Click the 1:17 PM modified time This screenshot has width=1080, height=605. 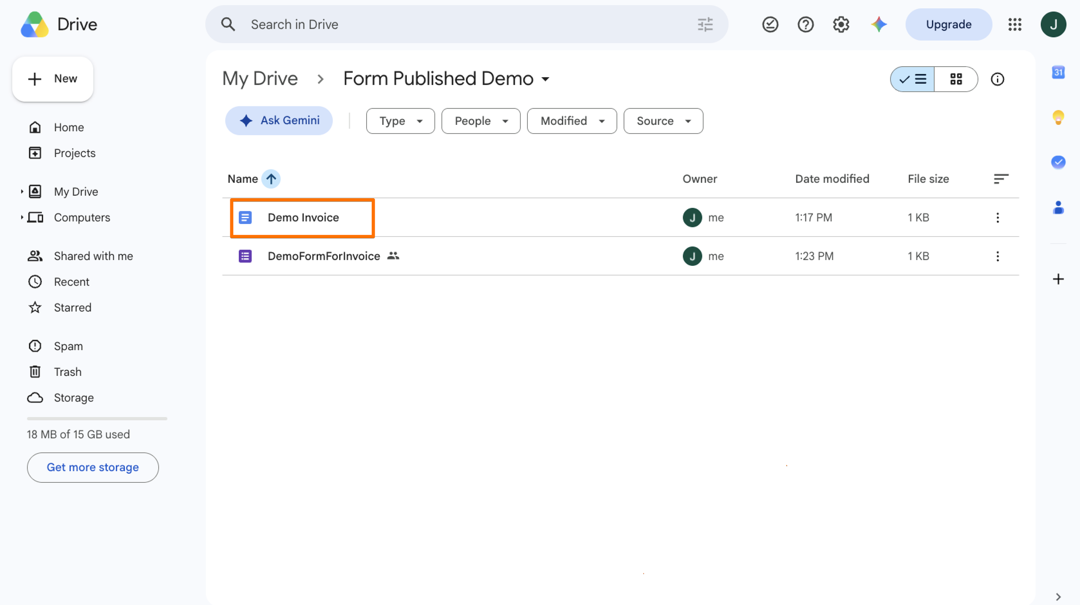[813, 217]
